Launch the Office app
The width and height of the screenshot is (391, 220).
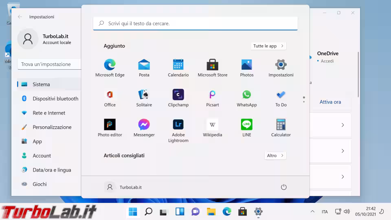pyautogui.click(x=110, y=98)
